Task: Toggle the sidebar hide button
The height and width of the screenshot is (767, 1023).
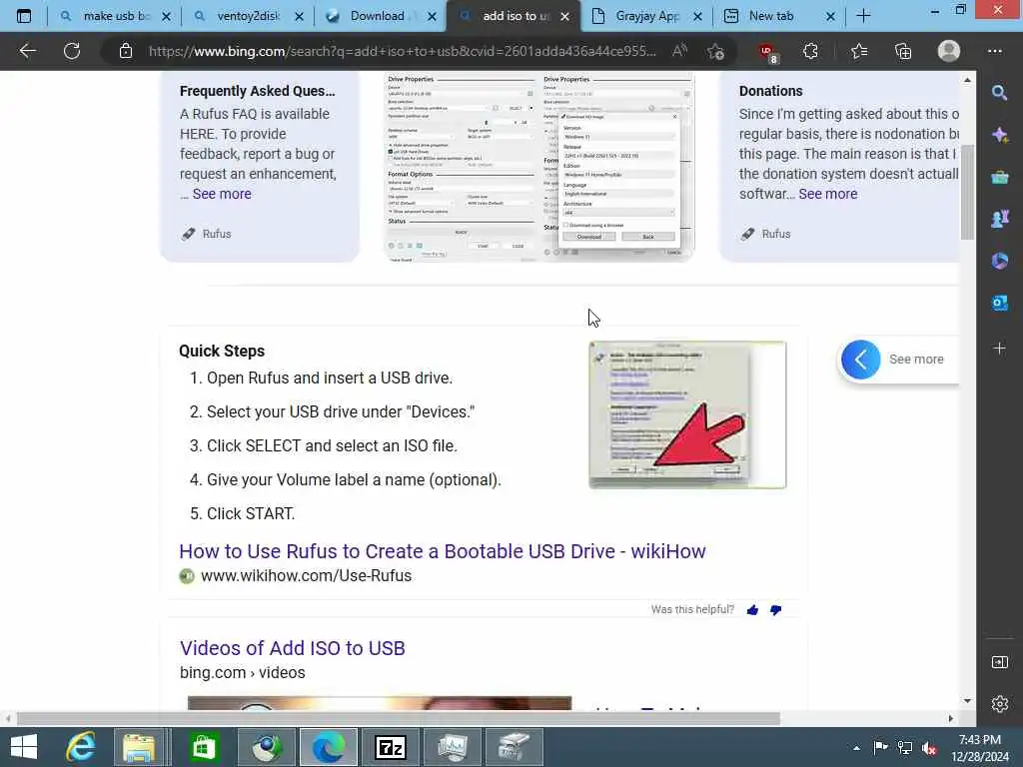Action: pos(999,662)
